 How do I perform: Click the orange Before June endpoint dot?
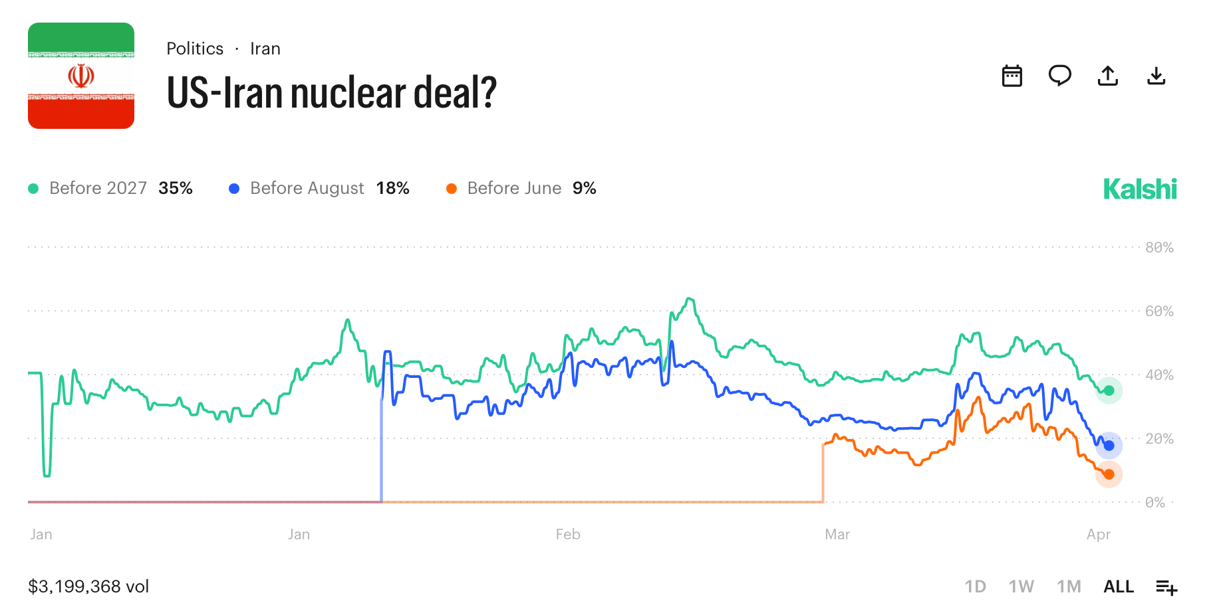[1109, 474]
